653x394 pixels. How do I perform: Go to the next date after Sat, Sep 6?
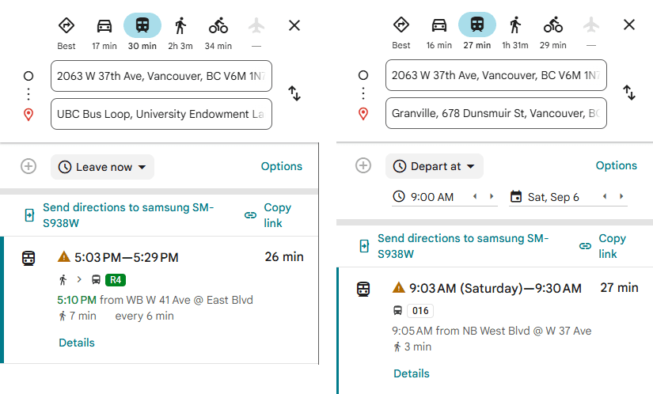(621, 196)
